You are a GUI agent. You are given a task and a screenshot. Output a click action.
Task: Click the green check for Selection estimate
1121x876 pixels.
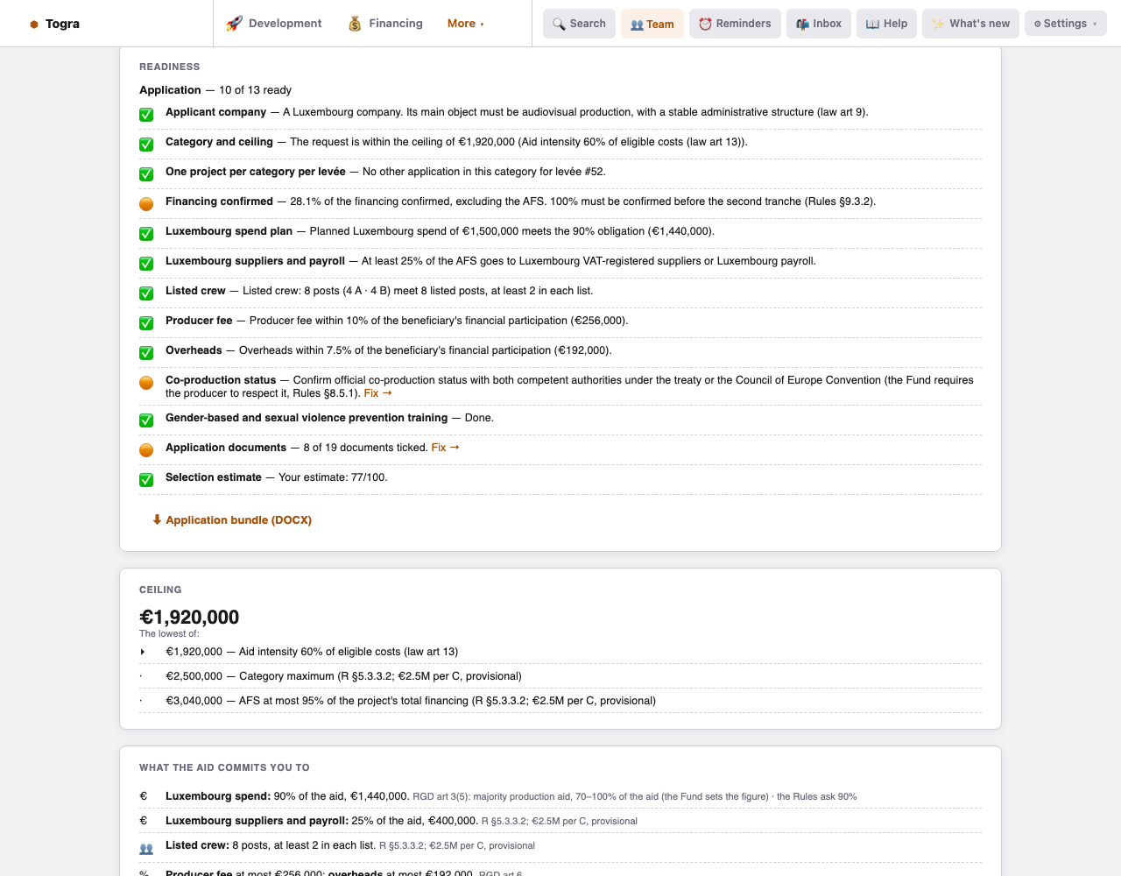146,479
